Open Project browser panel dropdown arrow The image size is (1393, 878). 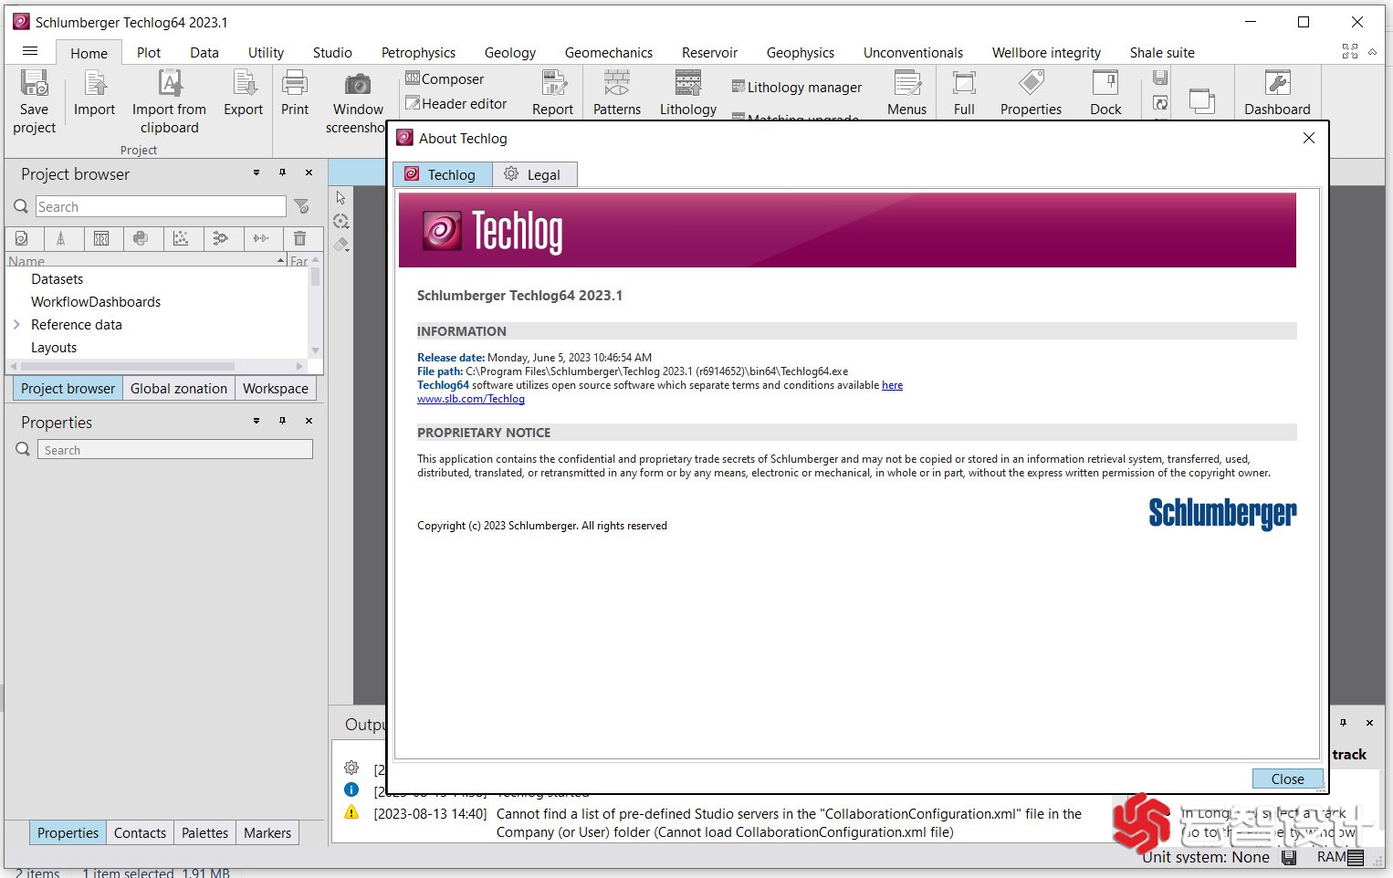click(257, 172)
